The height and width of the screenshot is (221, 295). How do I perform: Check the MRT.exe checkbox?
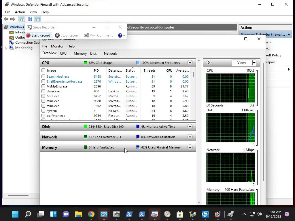coord(44,96)
